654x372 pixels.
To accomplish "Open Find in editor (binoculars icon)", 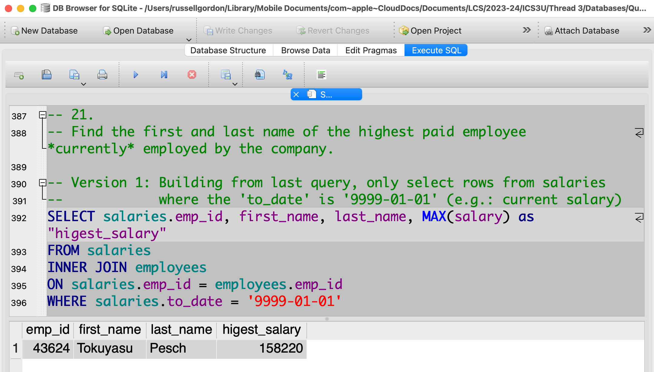I will coord(259,75).
